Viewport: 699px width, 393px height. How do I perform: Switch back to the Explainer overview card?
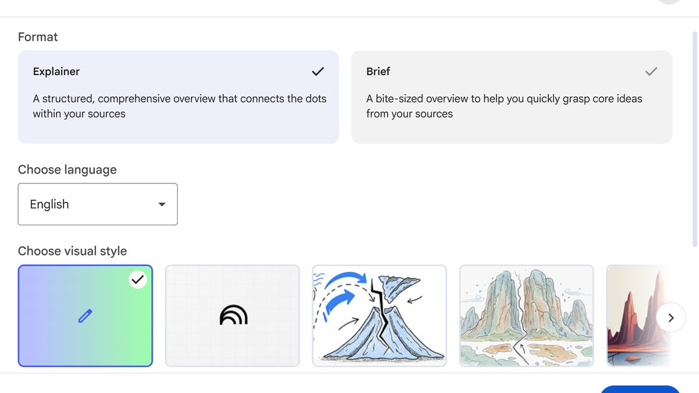click(178, 97)
